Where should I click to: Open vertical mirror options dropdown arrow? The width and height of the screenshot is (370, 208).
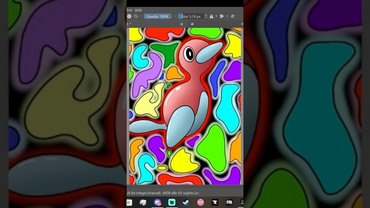pyautogui.click(x=227, y=16)
